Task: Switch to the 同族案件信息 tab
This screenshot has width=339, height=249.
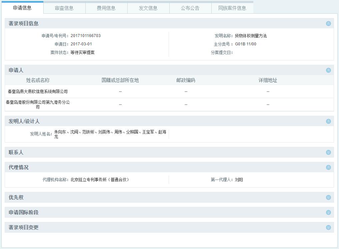Action: pos(232,8)
